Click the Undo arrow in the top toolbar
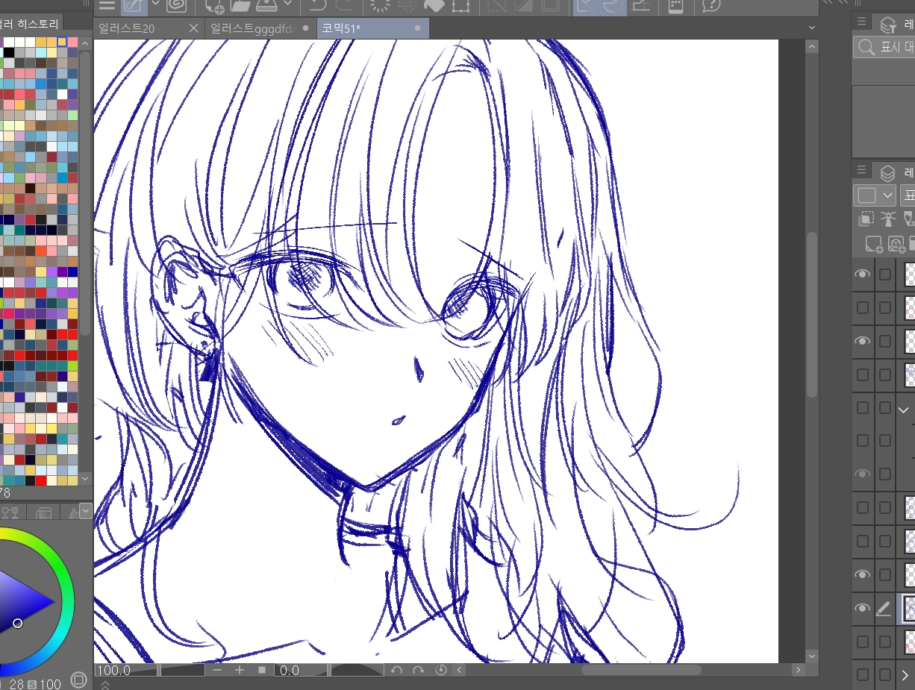915x690 pixels. coord(316,5)
